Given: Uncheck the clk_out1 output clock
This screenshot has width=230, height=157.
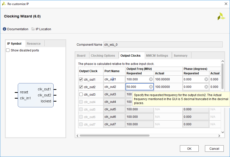Looking at the screenshot, I should (81, 79).
